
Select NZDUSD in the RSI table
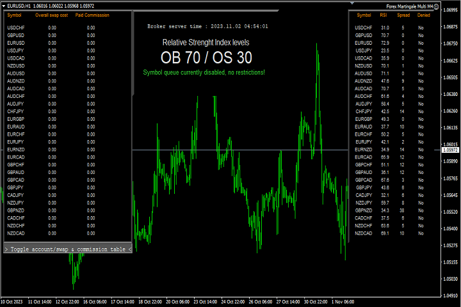click(364, 66)
